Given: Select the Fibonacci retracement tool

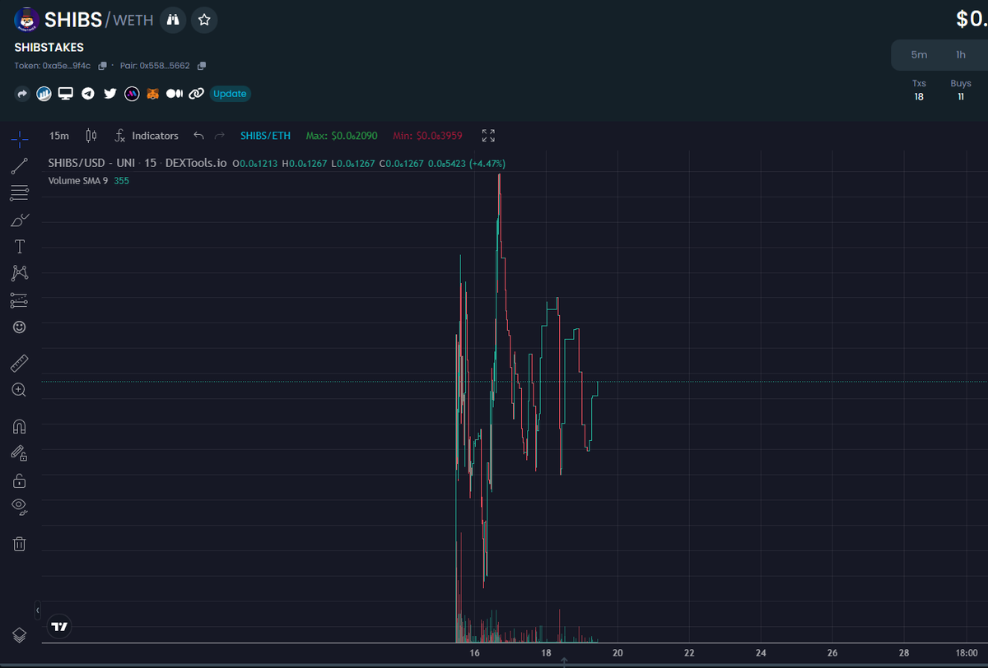Looking at the screenshot, I should point(20,193).
